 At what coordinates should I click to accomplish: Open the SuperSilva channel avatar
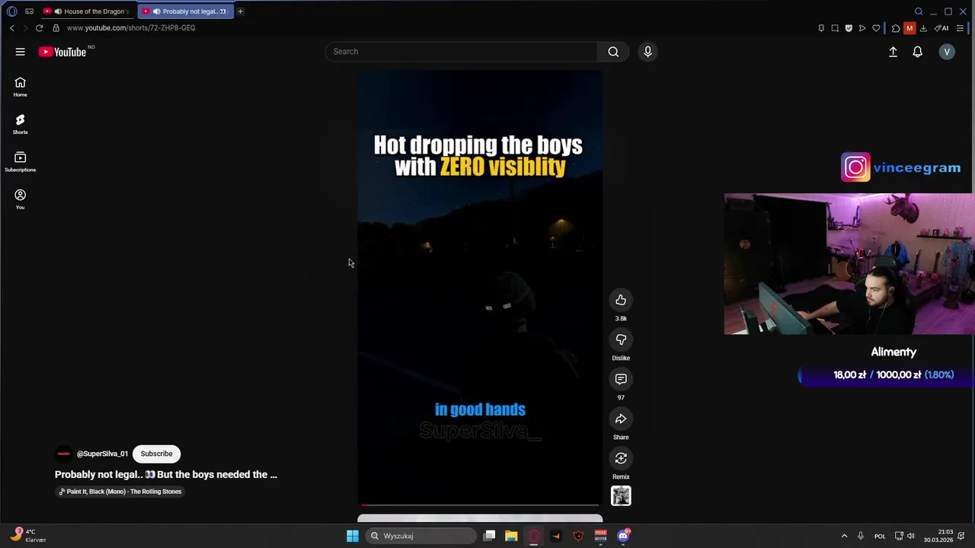[64, 454]
